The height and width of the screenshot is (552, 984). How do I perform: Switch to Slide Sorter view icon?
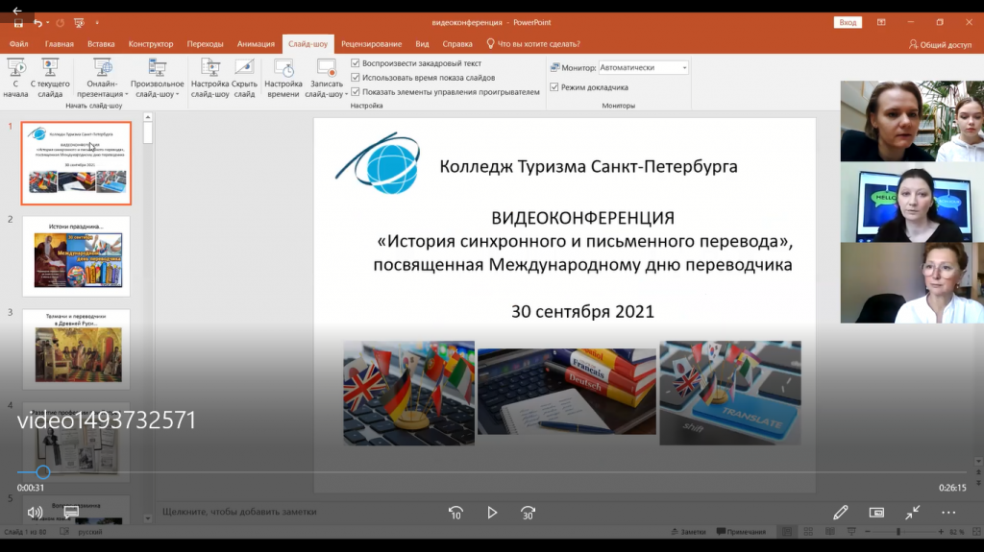(808, 531)
